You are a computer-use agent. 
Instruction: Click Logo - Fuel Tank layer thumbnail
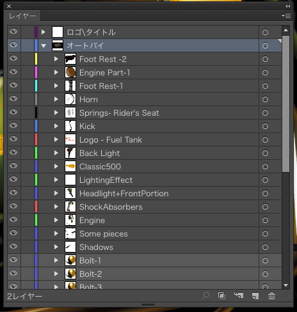(70, 139)
